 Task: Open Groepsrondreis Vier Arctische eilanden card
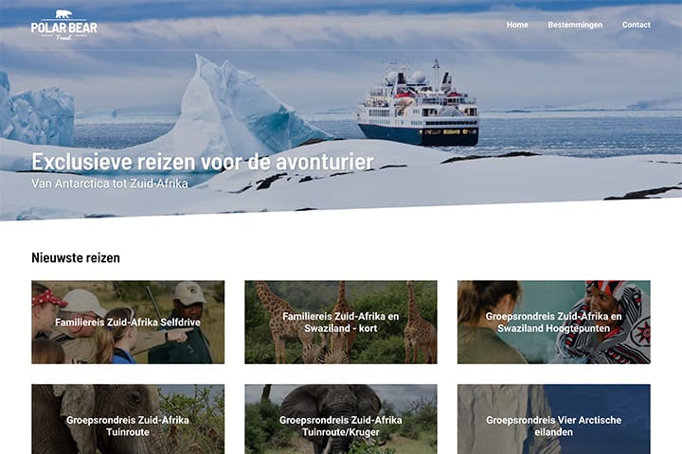554,419
